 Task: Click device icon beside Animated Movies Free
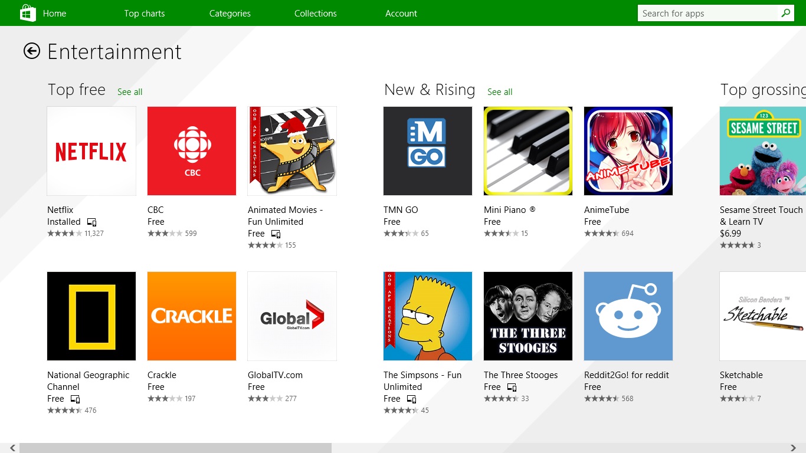(276, 234)
